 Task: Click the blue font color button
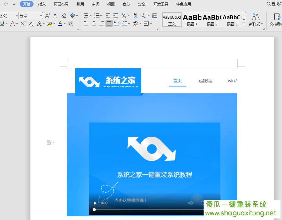(x=60, y=24)
